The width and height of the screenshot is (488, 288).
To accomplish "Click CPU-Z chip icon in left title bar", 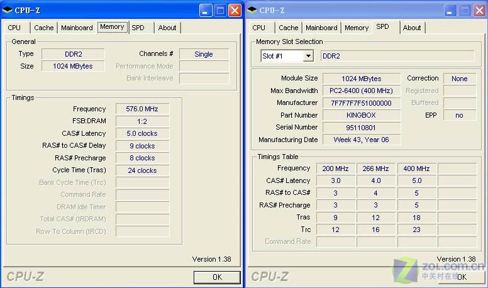I will click(7, 10).
